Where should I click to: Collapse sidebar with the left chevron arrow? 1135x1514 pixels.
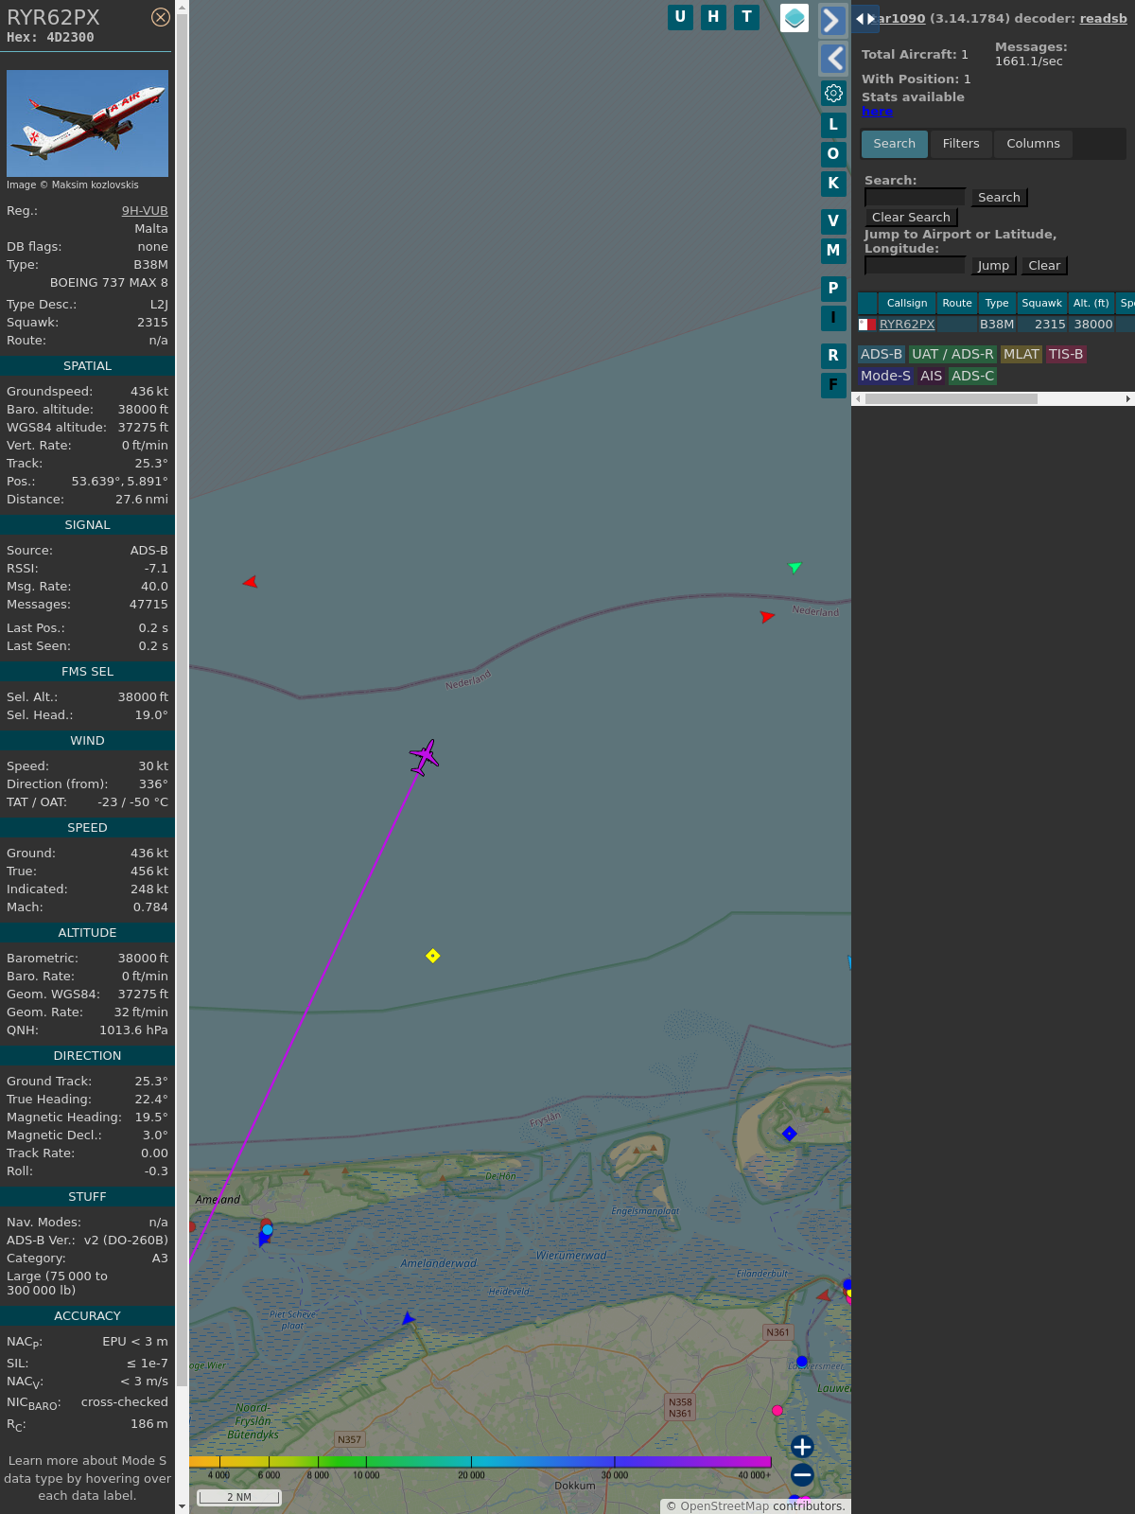coord(832,59)
